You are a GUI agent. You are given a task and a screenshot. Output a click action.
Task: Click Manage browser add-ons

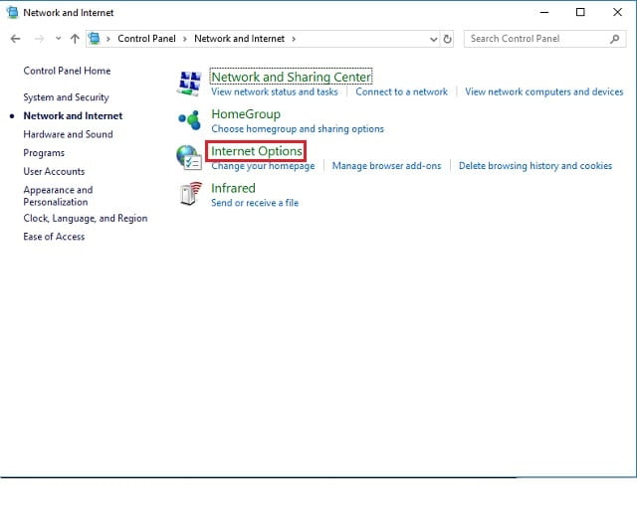(387, 165)
